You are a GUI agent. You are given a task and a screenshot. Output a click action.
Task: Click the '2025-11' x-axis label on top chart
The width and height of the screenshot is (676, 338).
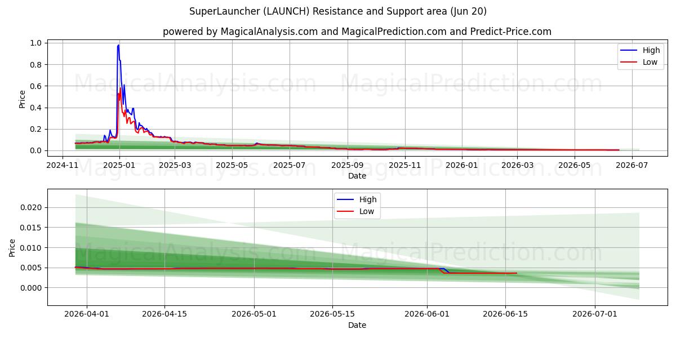[x=405, y=166]
